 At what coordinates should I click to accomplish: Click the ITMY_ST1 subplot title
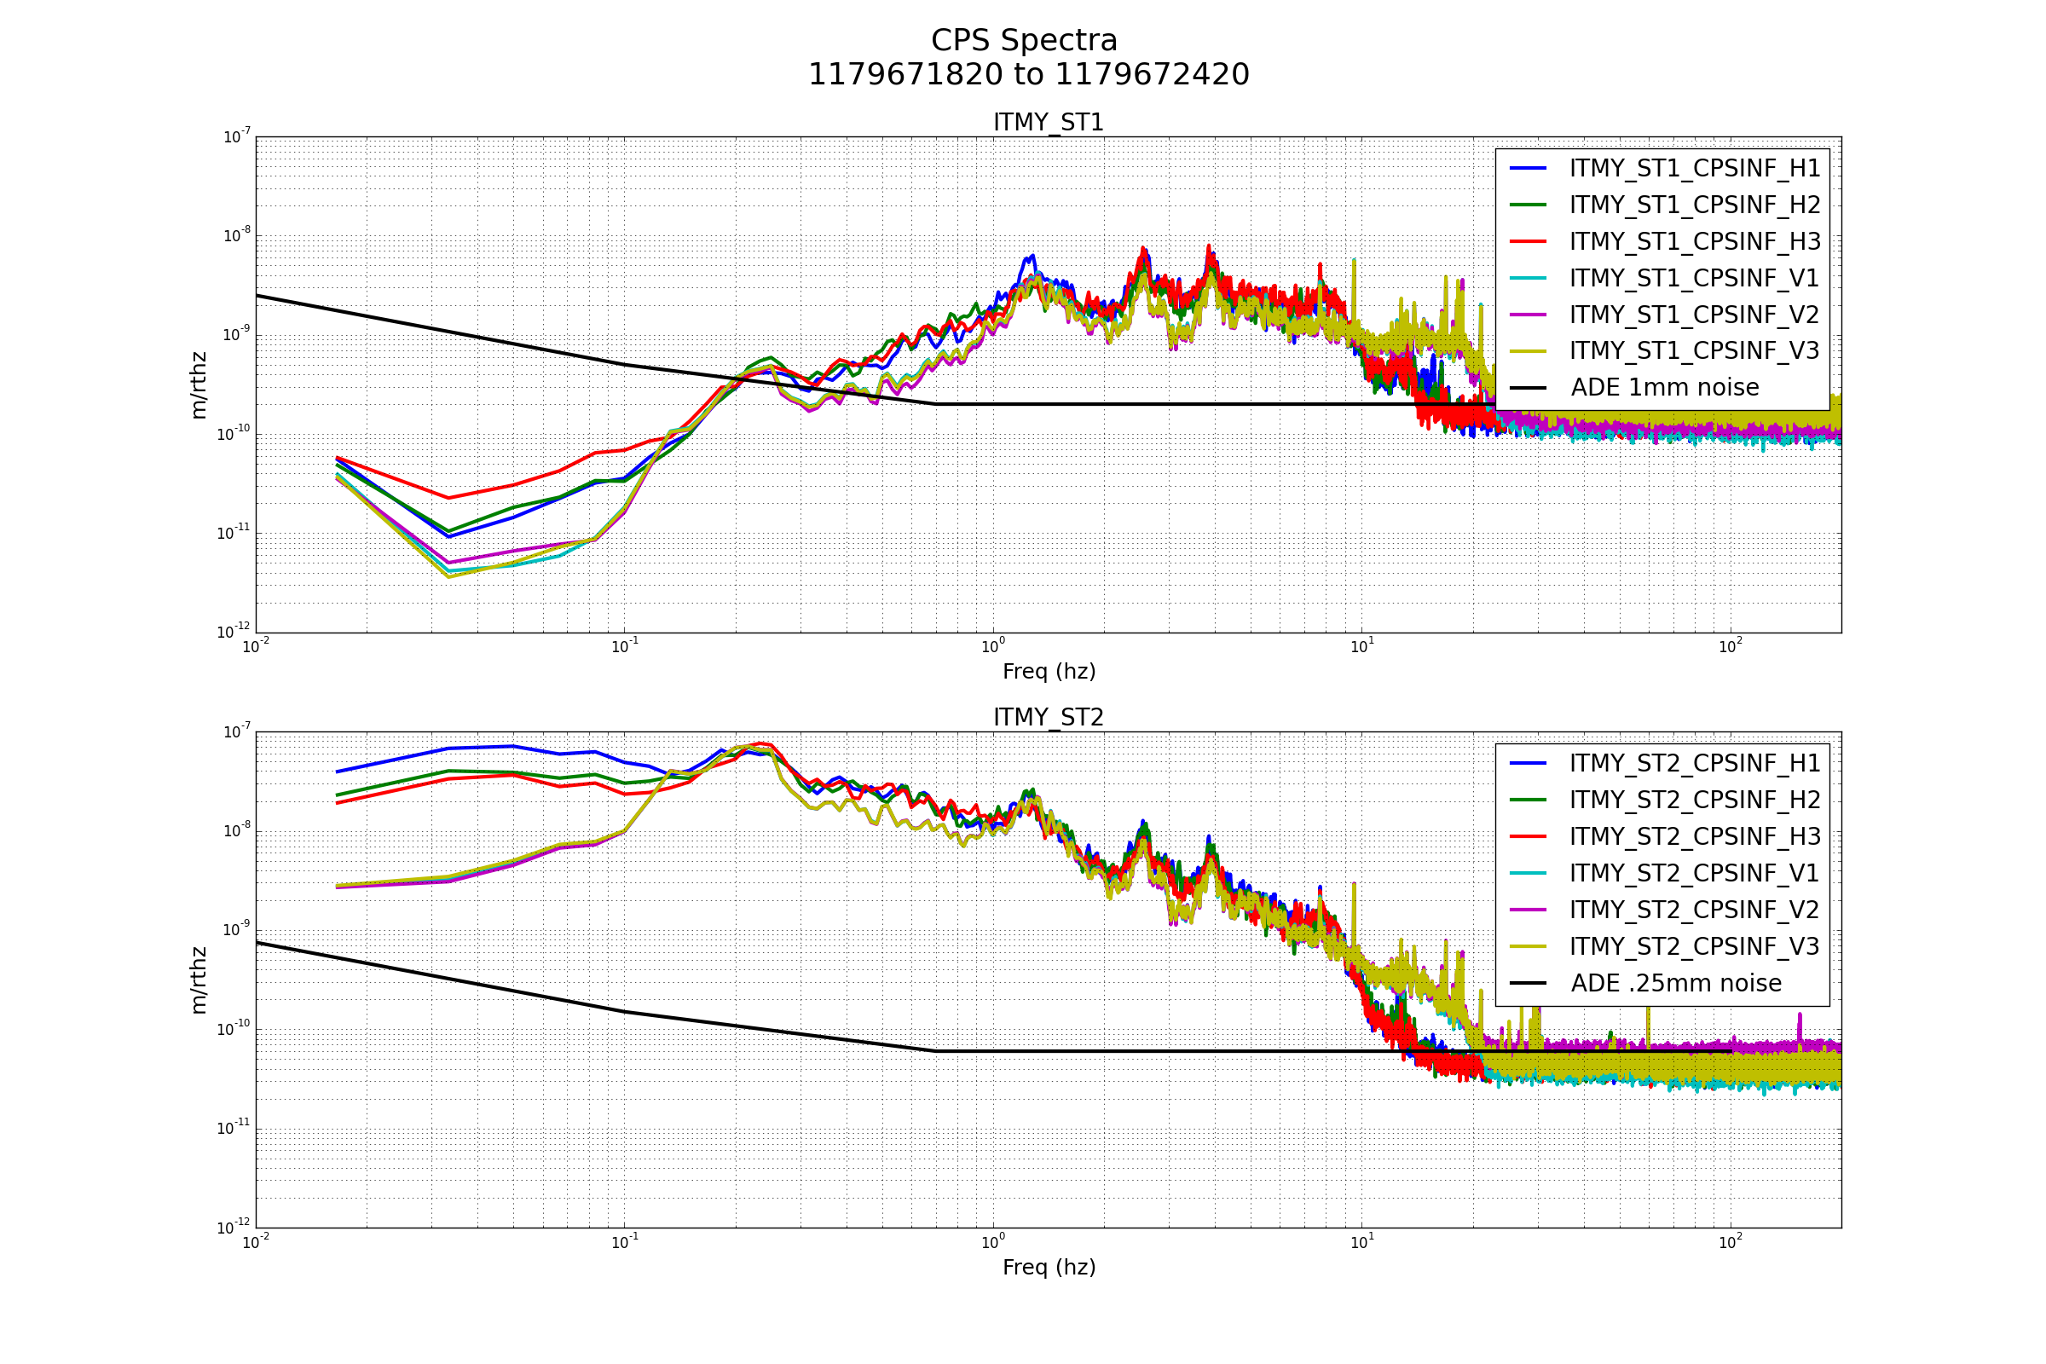pyautogui.click(x=1049, y=123)
